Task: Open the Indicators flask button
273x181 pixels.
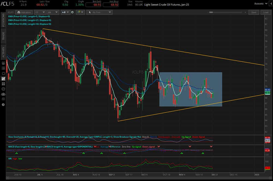Action: 23,12
